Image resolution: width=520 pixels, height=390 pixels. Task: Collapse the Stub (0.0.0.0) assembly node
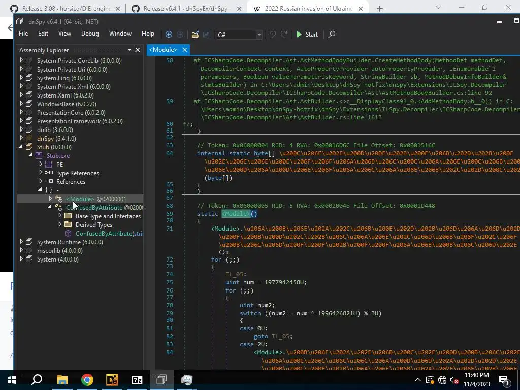(21, 147)
